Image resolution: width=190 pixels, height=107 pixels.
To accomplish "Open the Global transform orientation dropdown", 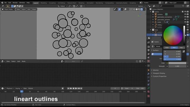I will pos(62,6).
